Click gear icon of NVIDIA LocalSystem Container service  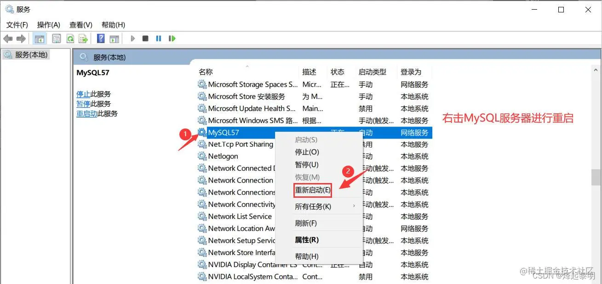pyautogui.click(x=202, y=277)
